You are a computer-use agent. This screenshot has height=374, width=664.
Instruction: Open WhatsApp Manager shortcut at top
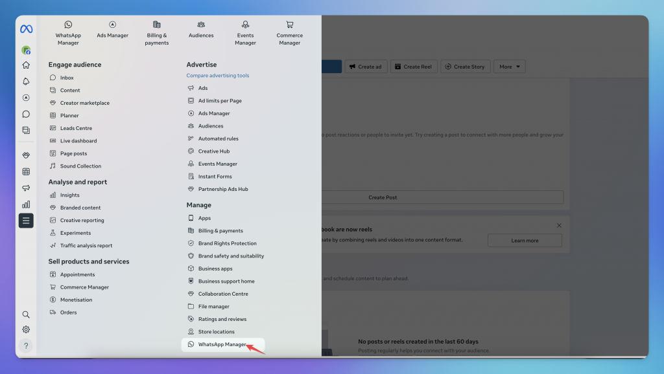click(68, 33)
